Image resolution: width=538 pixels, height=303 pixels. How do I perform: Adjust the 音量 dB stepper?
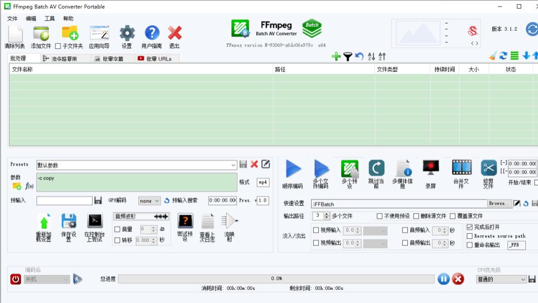point(154,229)
